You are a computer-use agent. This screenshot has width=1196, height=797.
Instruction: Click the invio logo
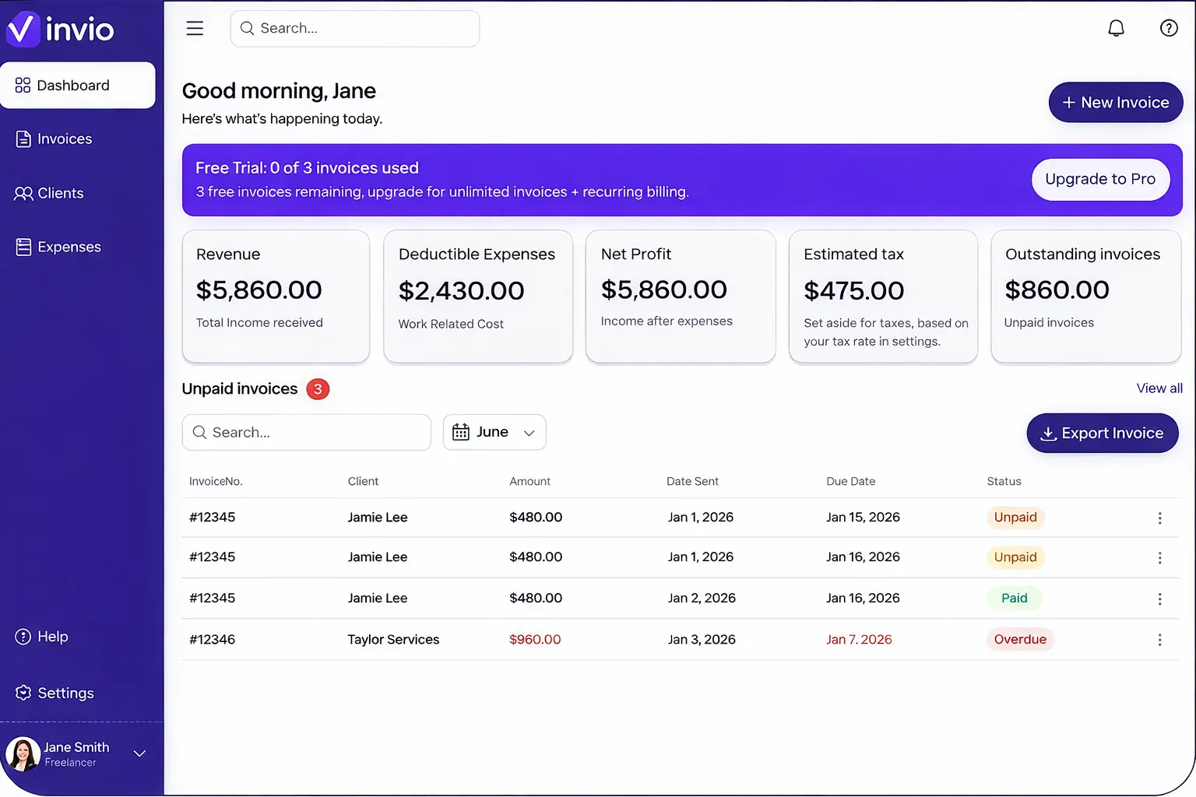[61, 30]
